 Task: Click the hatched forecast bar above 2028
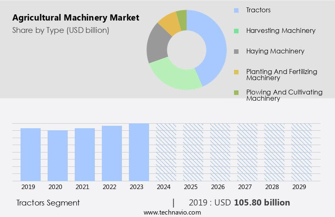(x=275, y=152)
